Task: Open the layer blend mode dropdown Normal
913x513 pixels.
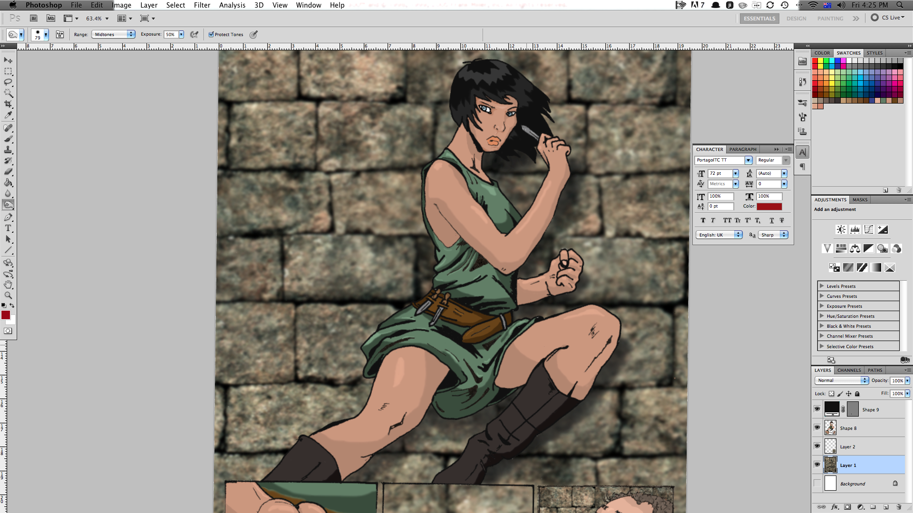Action: [842, 380]
